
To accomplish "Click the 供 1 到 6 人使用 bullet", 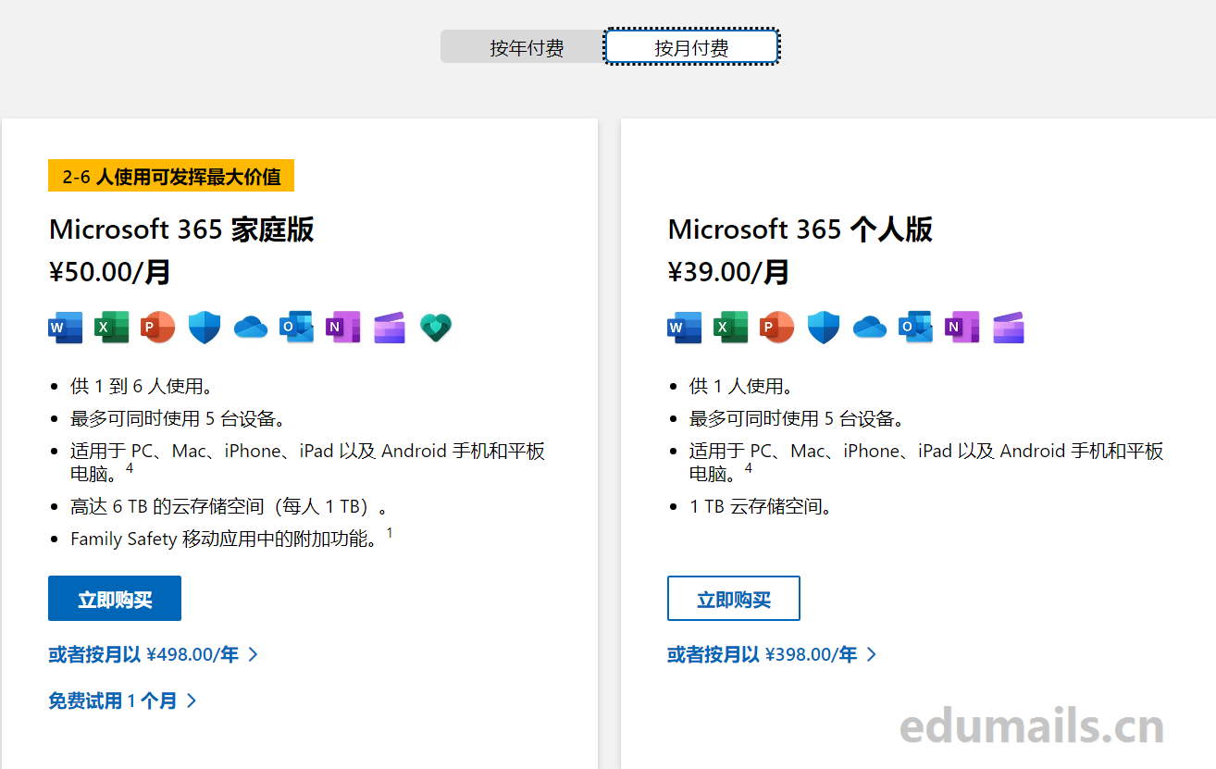I will point(142,386).
